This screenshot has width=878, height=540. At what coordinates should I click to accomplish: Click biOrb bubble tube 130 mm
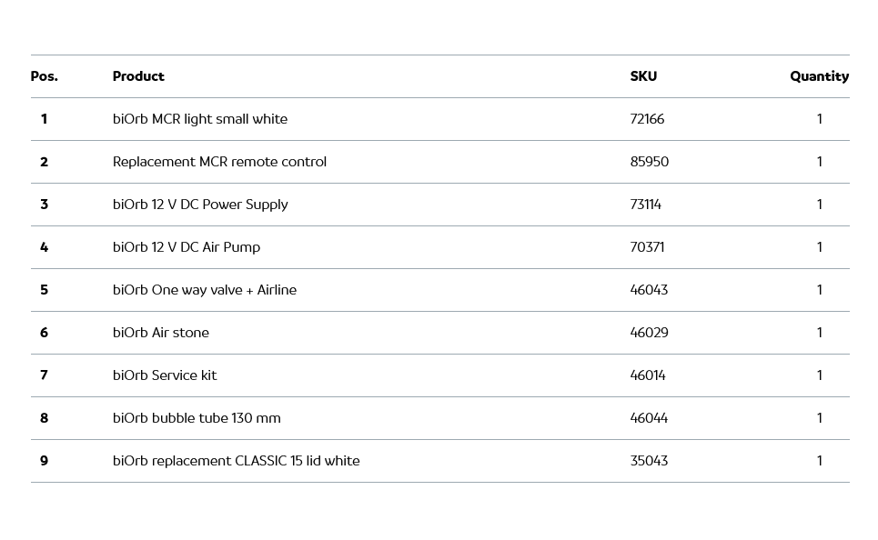197,418
